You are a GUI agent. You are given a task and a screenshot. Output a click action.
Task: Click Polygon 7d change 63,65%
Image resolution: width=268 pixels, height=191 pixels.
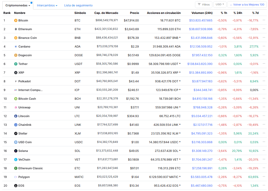(253, 177)
